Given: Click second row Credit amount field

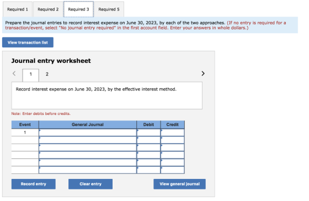Looking at the screenshot, I should (172, 140).
